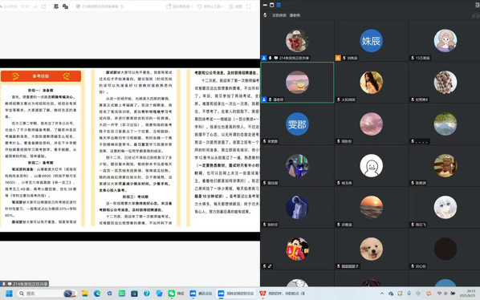The width and height of the screenshot is (480, 300).
Task: Open the settings gear in meeting toolbar
Action: tap(235, 6)
